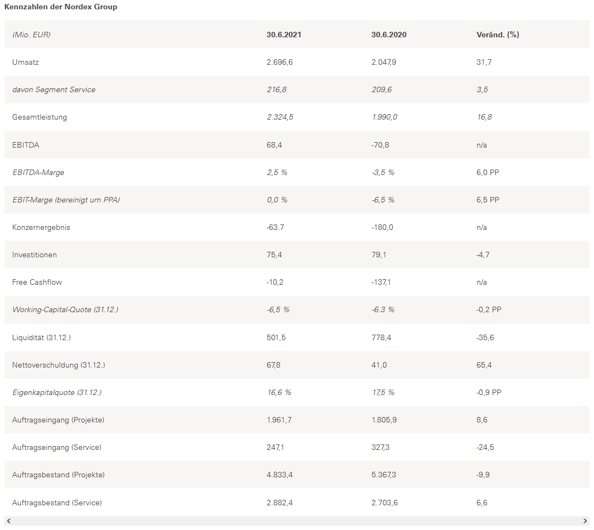Select the Nettoverschuldung (31.12.) row label
The image size is (594, 530).
click(59, 365)
